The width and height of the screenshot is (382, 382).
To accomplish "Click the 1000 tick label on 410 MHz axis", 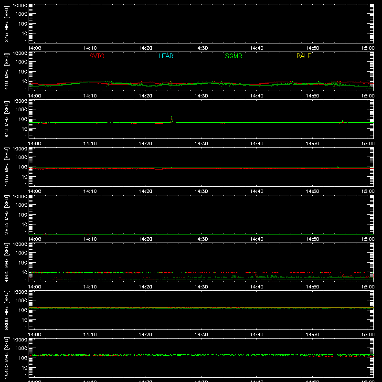I will coord(21,62).
